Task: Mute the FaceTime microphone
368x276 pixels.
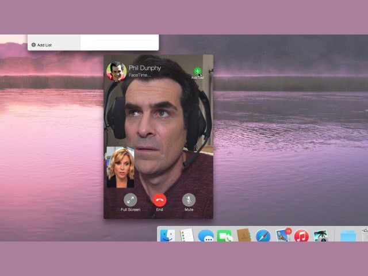Action: (189, 200)
